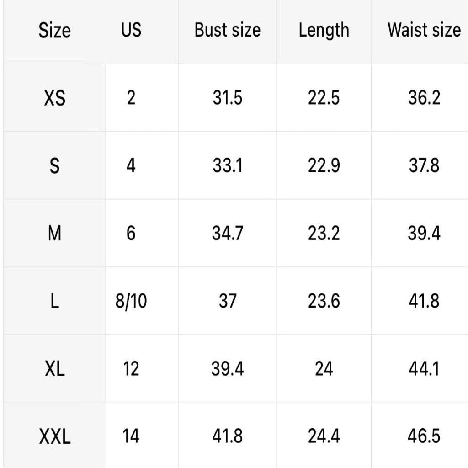
Task: Select the XL size row label
Action: 54,369
